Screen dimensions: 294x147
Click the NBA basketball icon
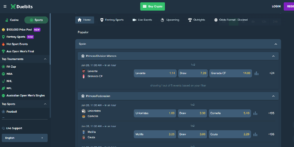coord(4,74)
